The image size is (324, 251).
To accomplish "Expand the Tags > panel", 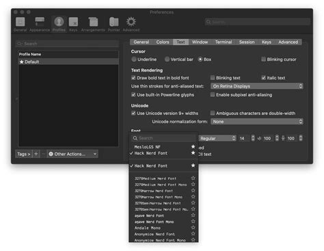I will pos(24,154).
